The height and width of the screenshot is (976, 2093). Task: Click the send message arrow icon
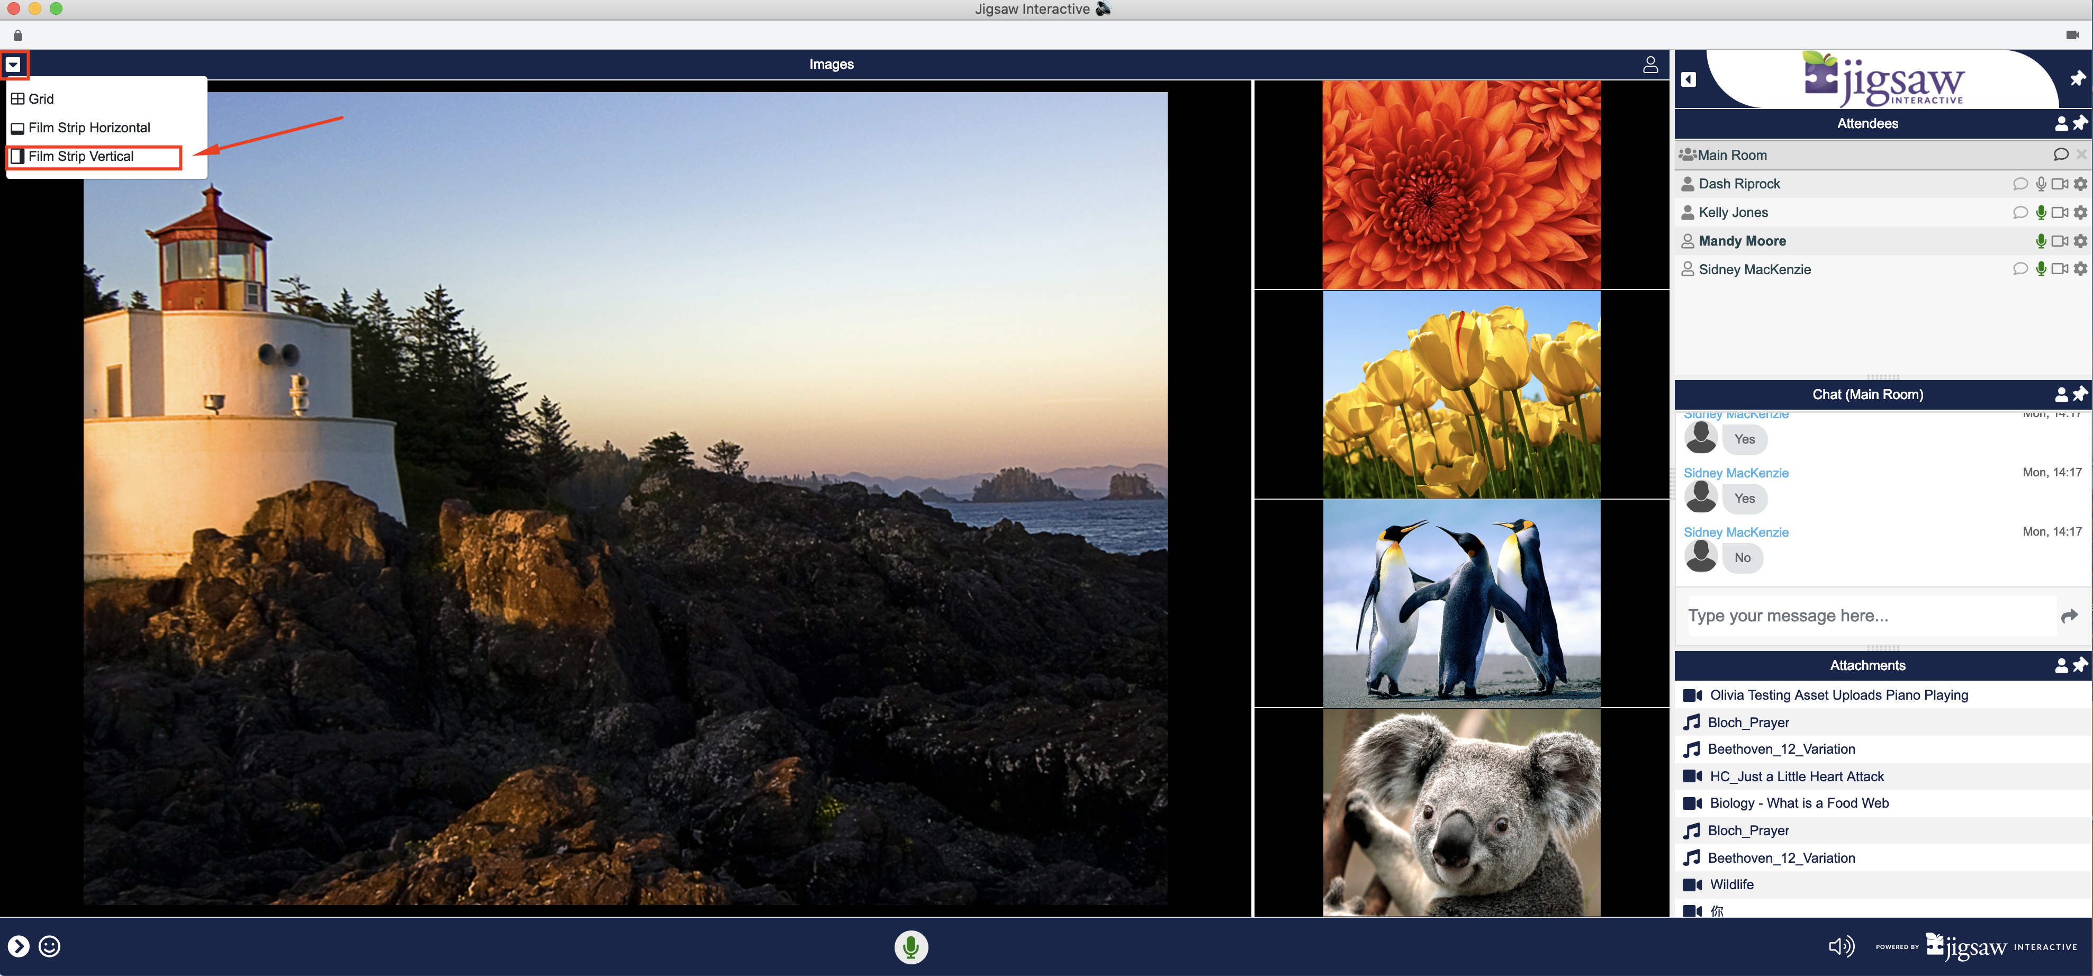[x=2069, y=616]
